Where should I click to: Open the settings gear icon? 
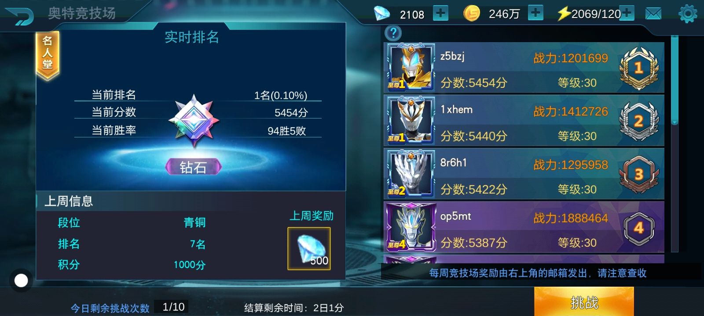688,14
